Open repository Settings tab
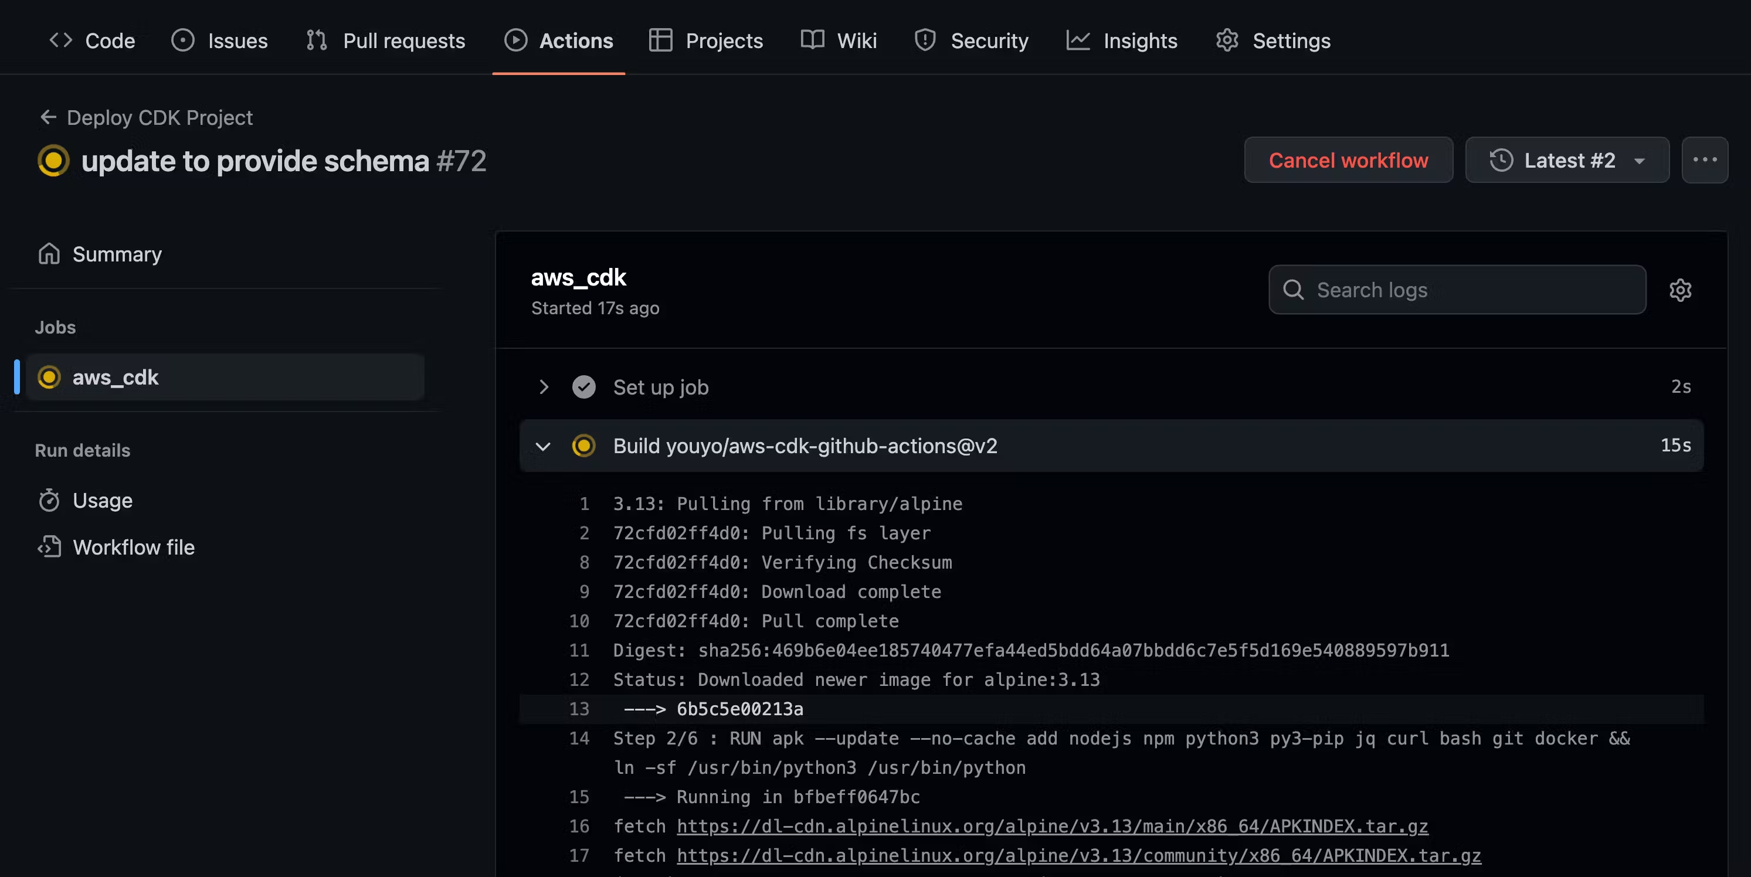This screenshot has width=1751, height=877. coord(1273,41)
